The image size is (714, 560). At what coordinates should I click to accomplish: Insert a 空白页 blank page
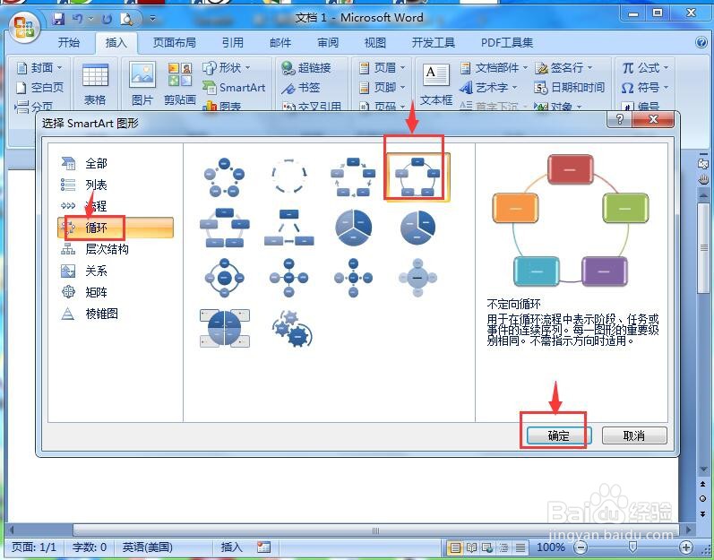pyautogui.click(x=40, y=87)
